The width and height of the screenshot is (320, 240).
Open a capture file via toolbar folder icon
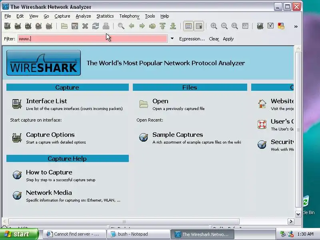[x=64, y=26]
